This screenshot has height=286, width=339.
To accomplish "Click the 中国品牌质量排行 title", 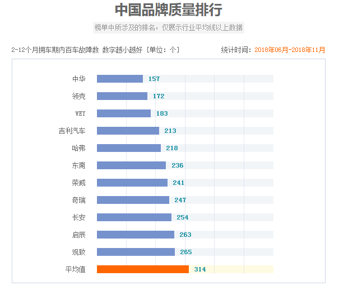I will (x=169, y=10).
